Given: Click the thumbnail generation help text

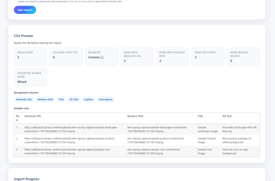Looking at the screenshot, I should click(70, 1).
